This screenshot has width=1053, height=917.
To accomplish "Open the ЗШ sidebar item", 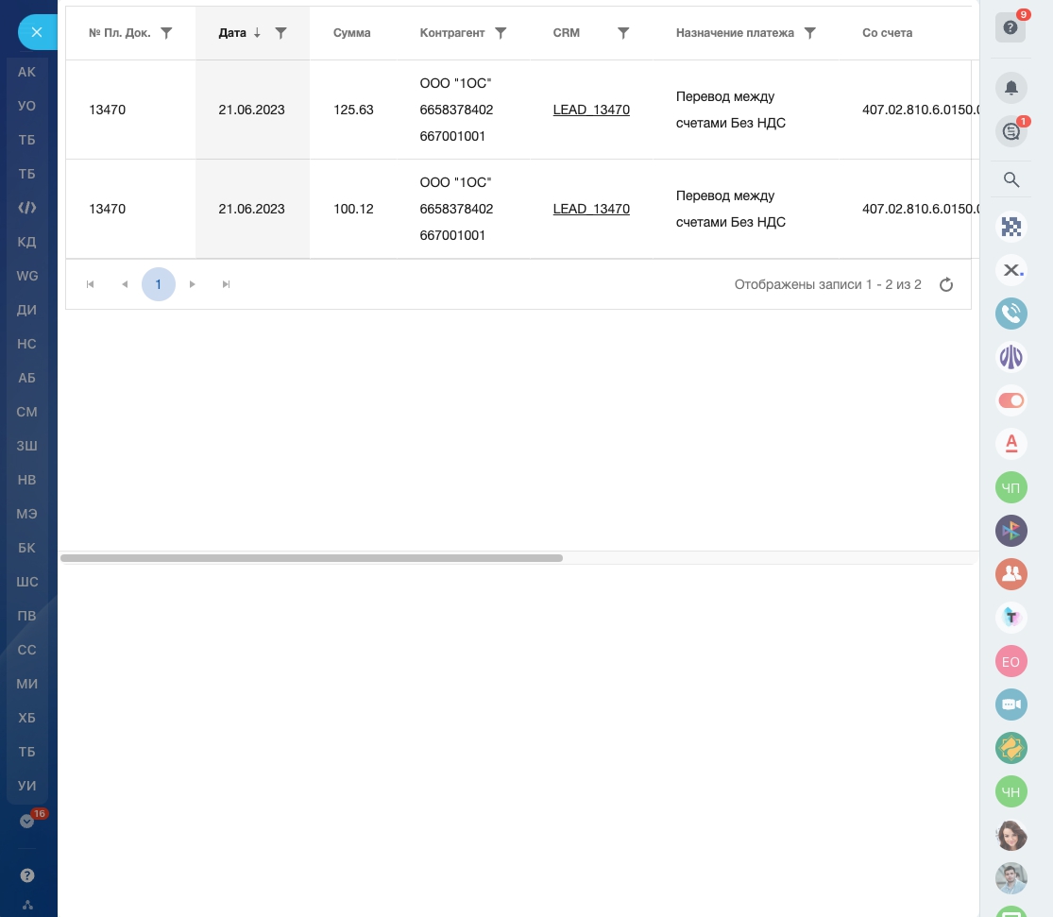I will pyautogui.click(x=26, y=446).
